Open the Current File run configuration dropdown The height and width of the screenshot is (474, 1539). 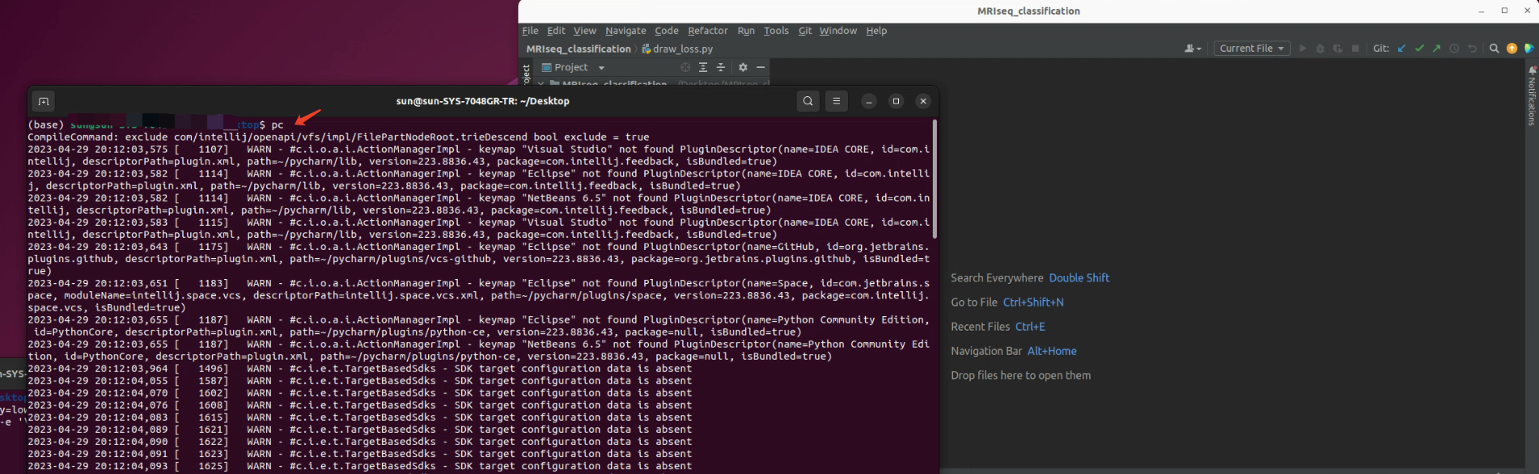pos(1252,49)
